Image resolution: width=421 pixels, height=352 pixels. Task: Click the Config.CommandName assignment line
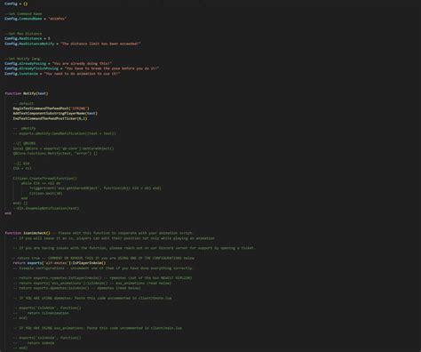pyautogui.click(x=36, y=19)
